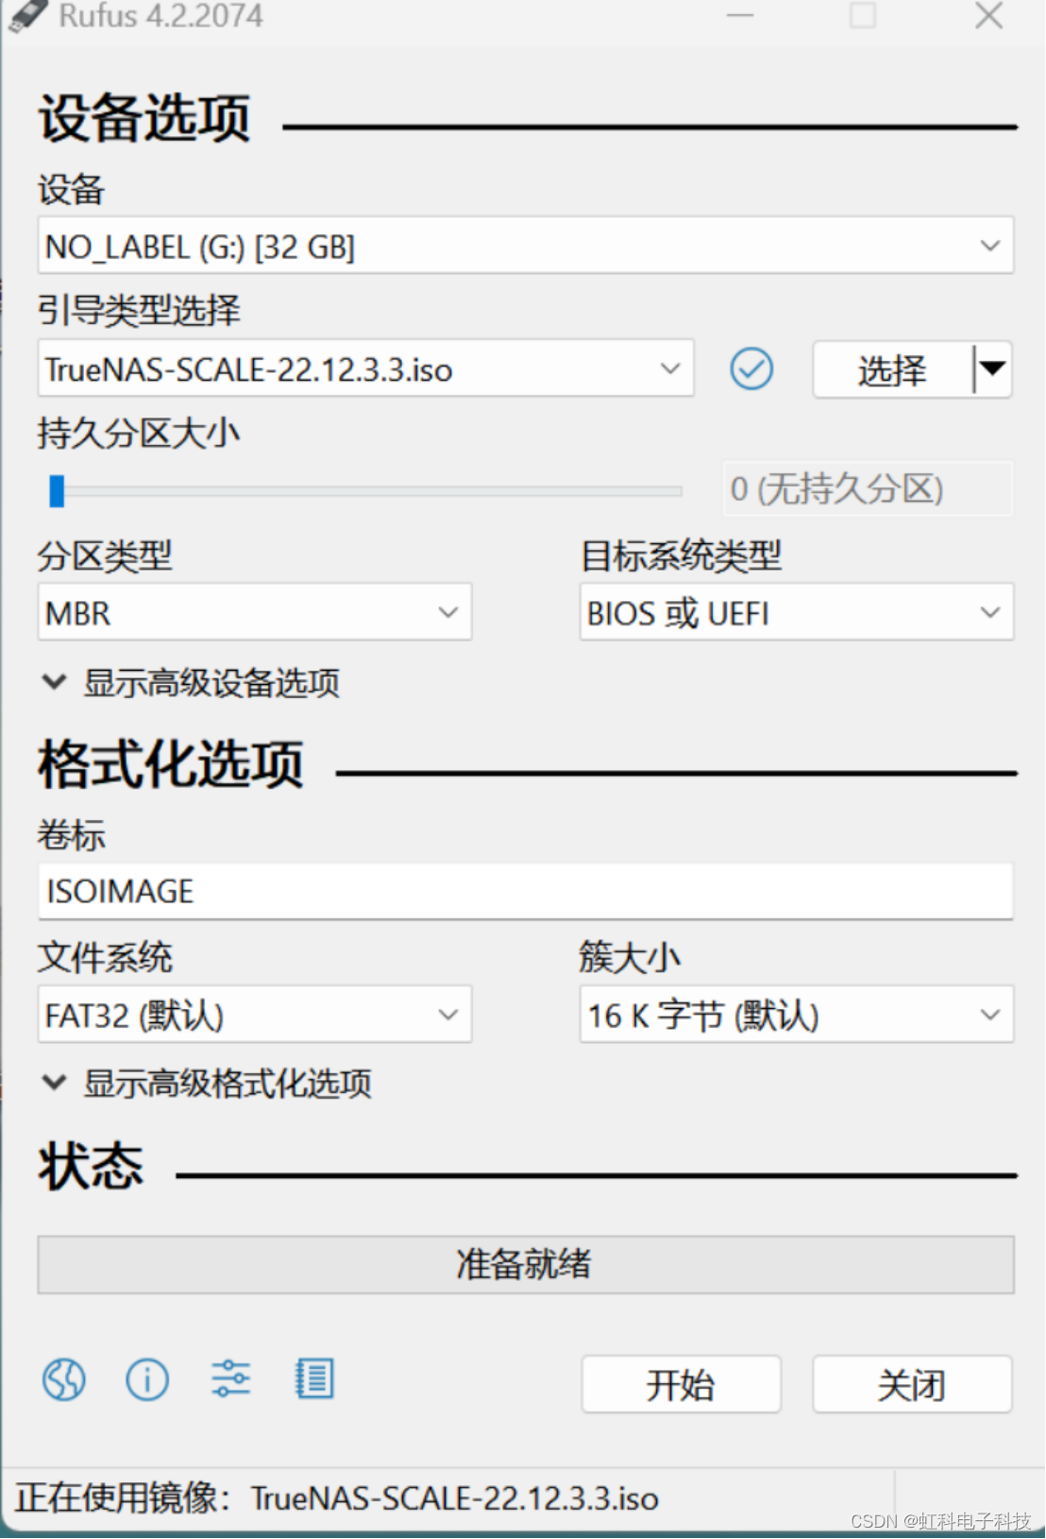This screenshot has width=1046, height=1539.
Task: Click the persistent size field 0 (无持久分区)
Action: [868, 488]
